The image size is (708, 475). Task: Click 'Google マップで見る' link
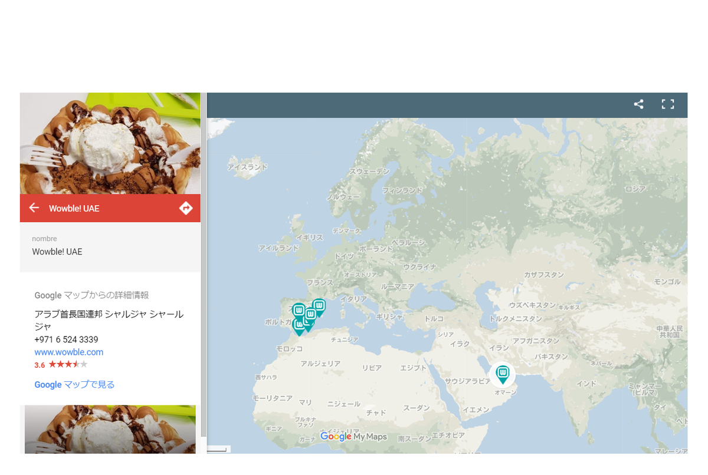pos(74,385)
